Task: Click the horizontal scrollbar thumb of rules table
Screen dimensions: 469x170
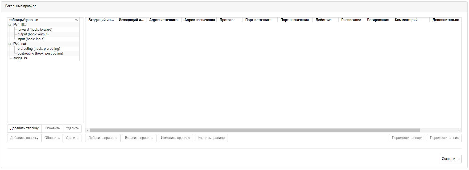Action: (254, 130)
